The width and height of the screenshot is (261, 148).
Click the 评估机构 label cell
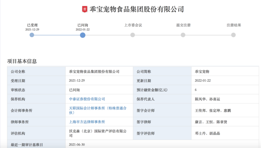pos(36,133)
